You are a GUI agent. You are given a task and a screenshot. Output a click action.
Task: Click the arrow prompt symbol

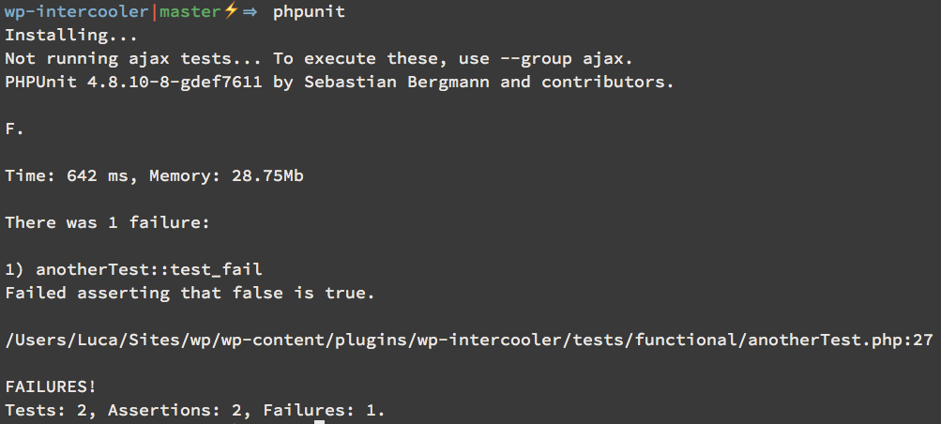point(250,12)
